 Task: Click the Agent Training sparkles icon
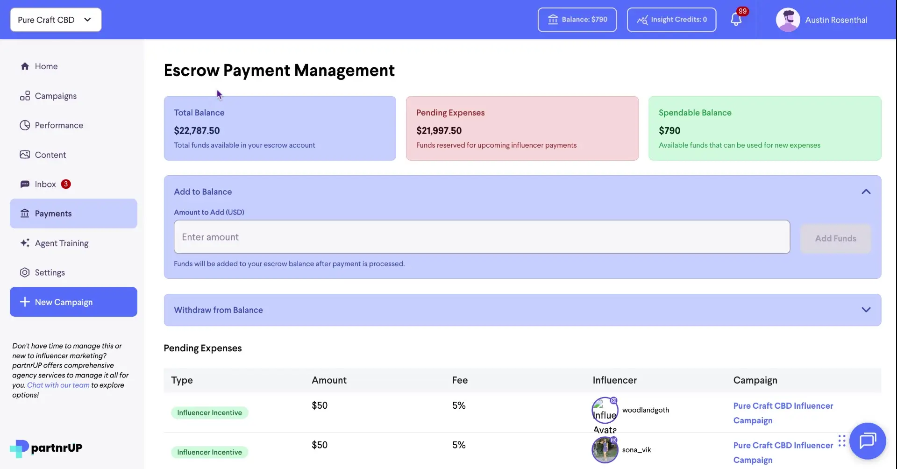[25, 243]
